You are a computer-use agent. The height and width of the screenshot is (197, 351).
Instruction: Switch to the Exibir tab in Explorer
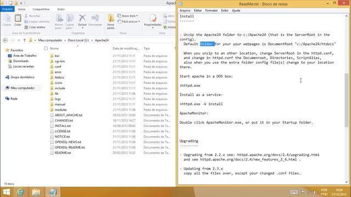click(61, 9)
